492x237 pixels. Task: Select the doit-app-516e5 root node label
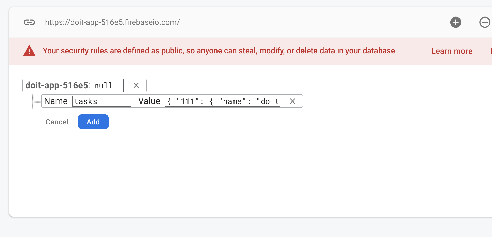coord(57,86)
